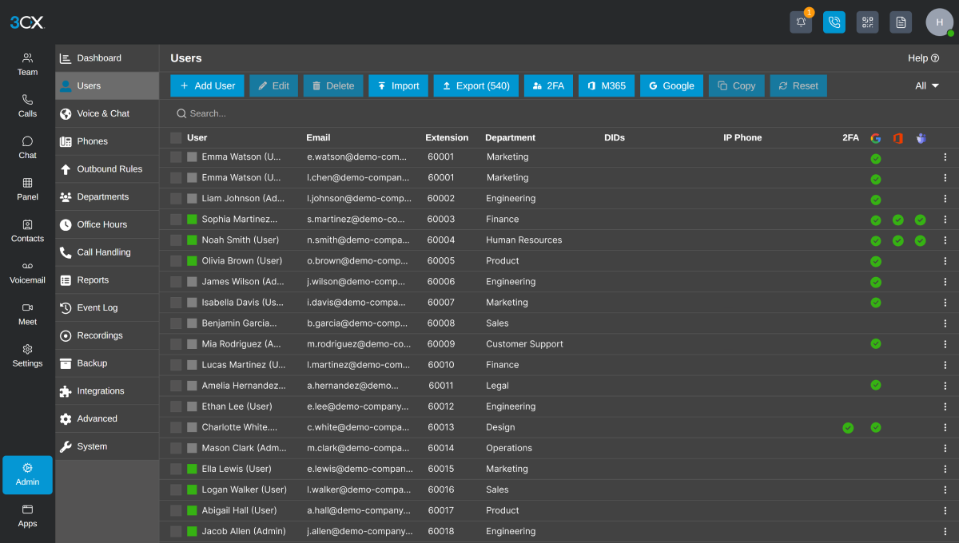
Task: Open Call Handling admin section
Action: tap(107, 252)
